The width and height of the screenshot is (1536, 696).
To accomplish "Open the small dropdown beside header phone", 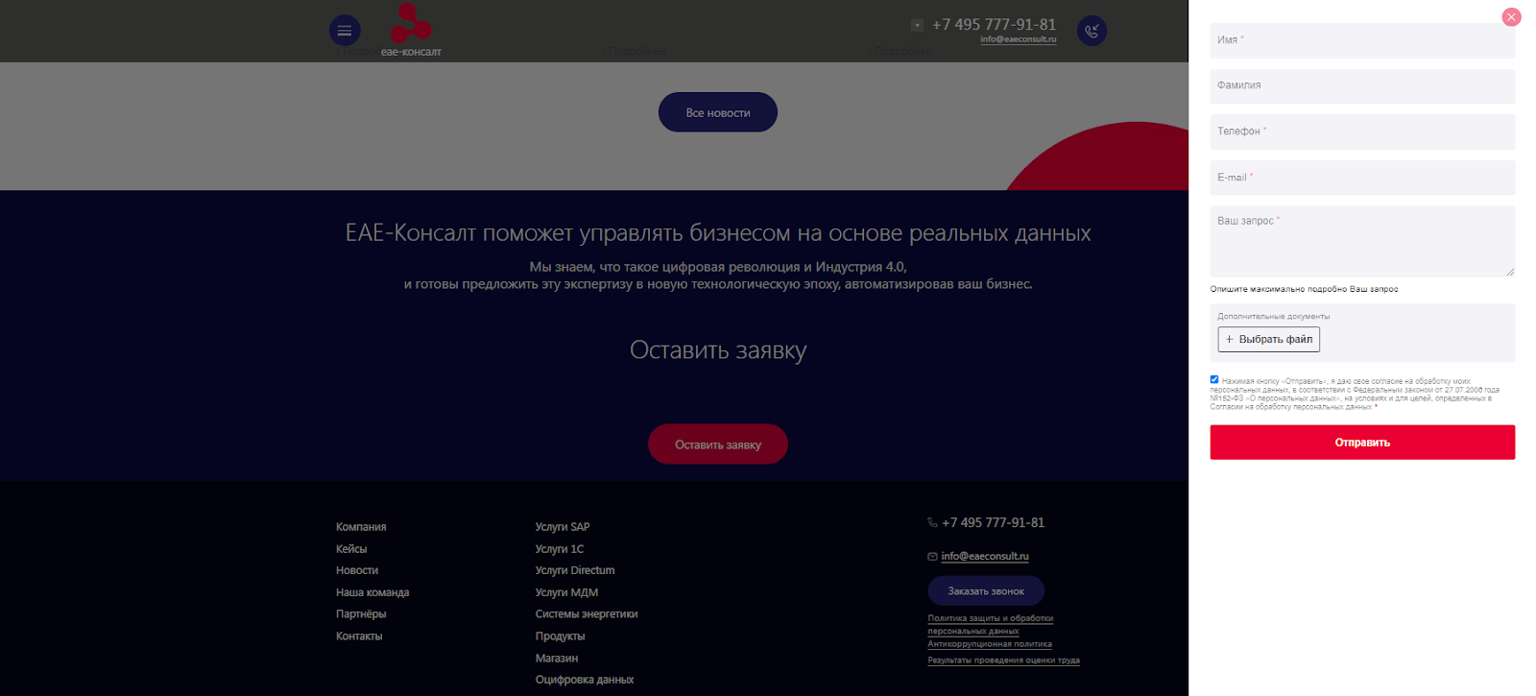I will tap(917, 25).
